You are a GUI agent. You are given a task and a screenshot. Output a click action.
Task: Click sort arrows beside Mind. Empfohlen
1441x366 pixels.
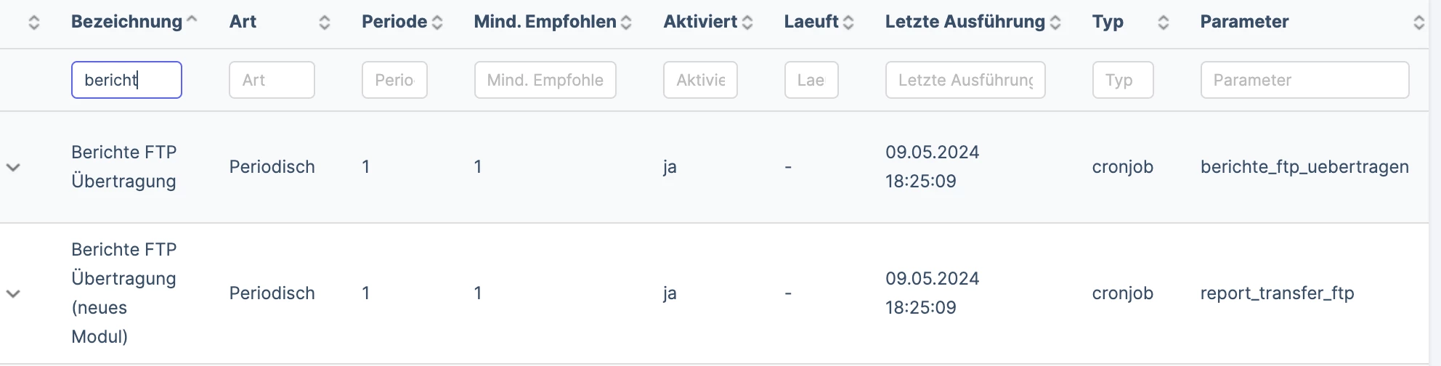(626, 23)
